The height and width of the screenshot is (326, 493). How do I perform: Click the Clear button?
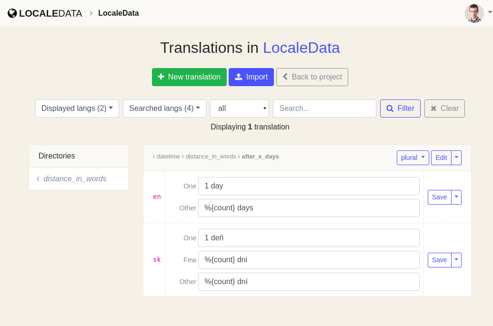pos(444,109)
